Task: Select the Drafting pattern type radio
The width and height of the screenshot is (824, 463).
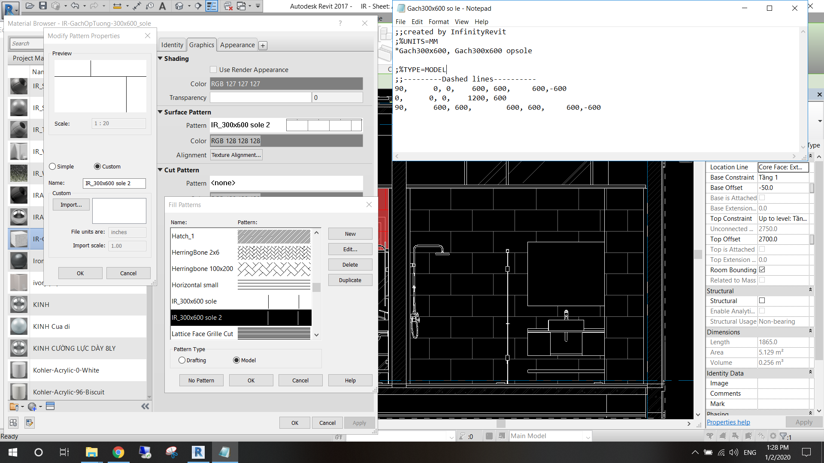Action: [182, 360]
